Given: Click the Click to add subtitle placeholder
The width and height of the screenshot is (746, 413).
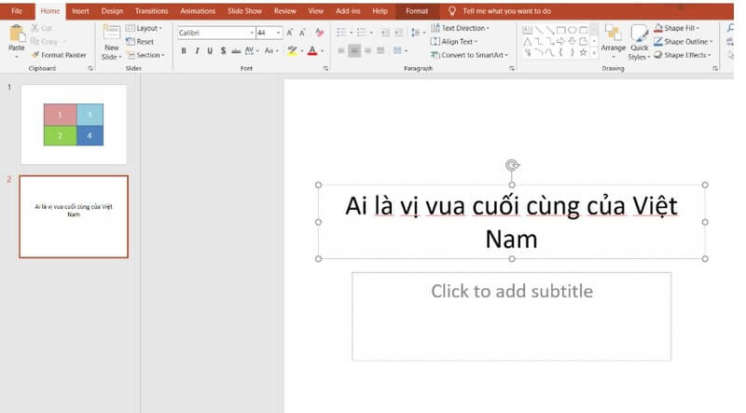Looking at the screenshot, I should (x=511, y=317).
